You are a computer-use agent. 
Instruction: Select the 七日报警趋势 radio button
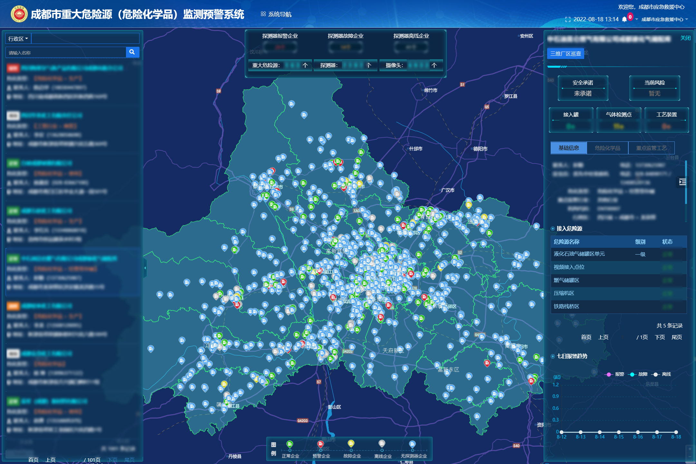click(552, 356)
